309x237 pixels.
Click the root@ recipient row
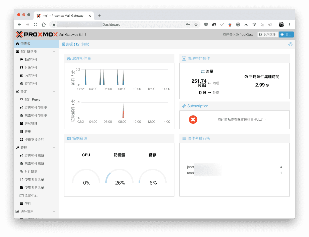coord(235,173)
